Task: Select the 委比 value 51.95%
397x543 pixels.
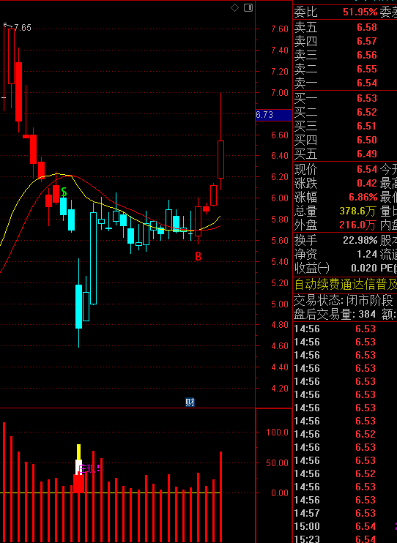Action: (360, 12)
